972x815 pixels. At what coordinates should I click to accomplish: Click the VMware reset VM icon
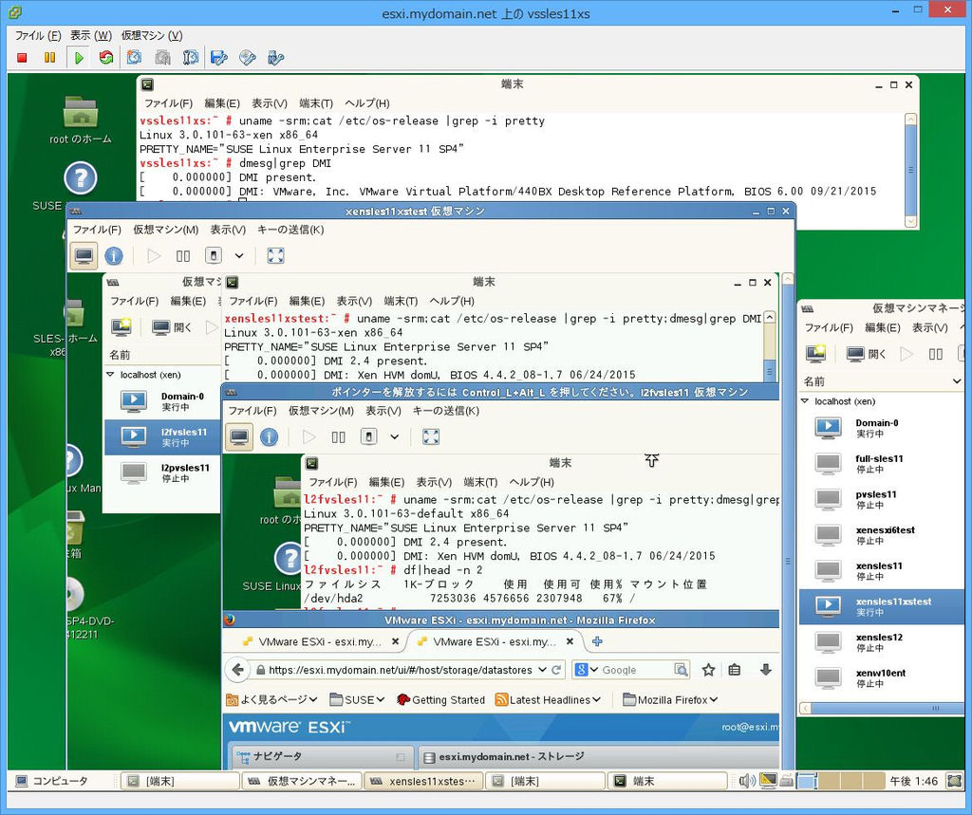point(105,58)
